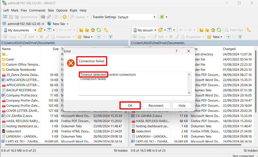258x157 pixels.
Task: Open the left panel My documents drive dropdown
Action: (35, 30)
